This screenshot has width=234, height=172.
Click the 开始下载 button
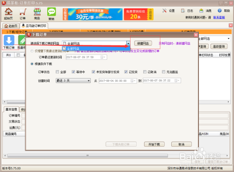(154, 144)
